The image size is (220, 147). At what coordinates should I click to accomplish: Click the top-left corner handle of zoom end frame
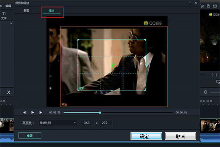78,40
